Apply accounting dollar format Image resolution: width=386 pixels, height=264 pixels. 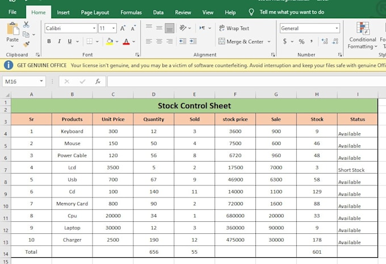284,41
